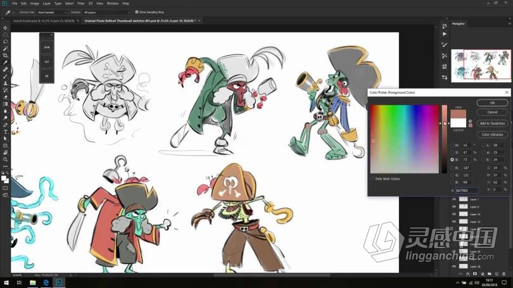Select the Zoom tool
This screenshot has height=288, width=513.
[x=5, y=160]
